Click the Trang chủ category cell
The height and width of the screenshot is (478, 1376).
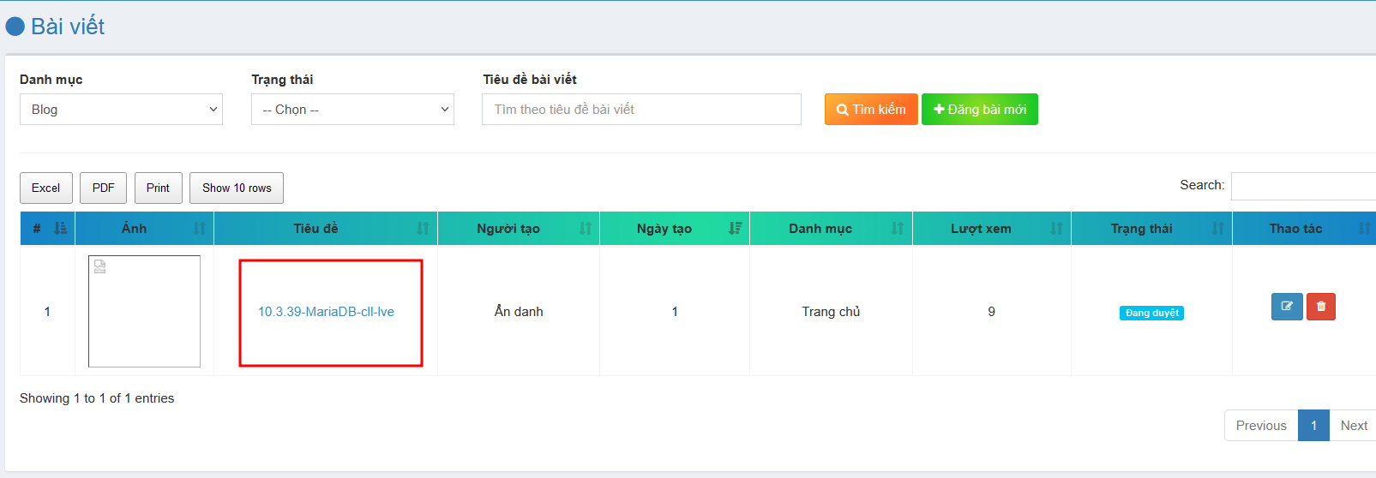[831, 312]
